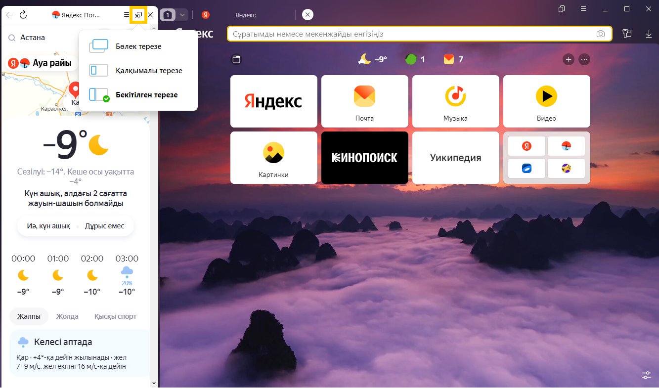659x389 pixels.
Task: Toggle the window mode selector button
Action: [138, 15]
